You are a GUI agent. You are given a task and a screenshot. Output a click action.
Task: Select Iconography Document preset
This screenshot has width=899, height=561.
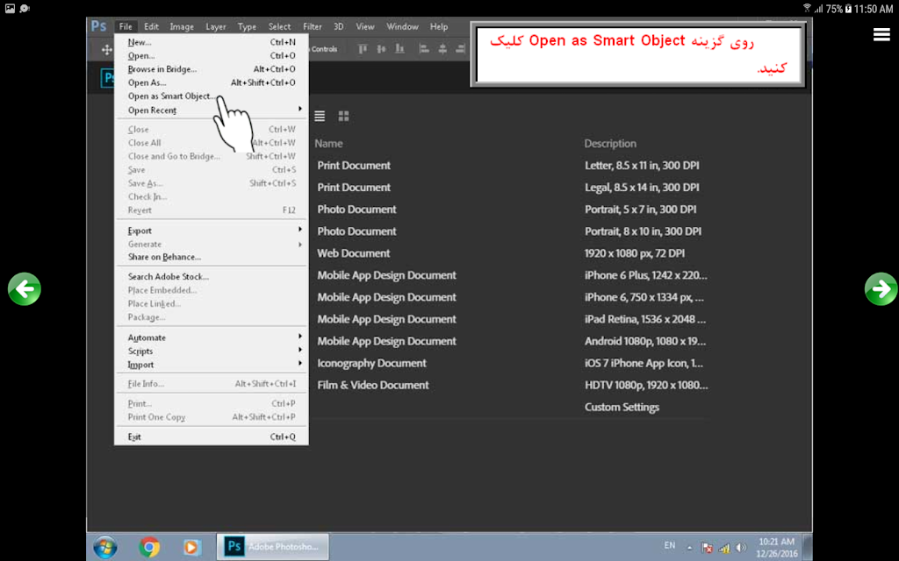pyautogui.click(x=513, y=363)
